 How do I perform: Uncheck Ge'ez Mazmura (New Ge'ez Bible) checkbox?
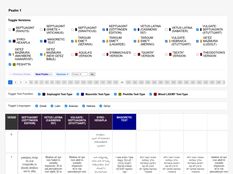point(41,55)
